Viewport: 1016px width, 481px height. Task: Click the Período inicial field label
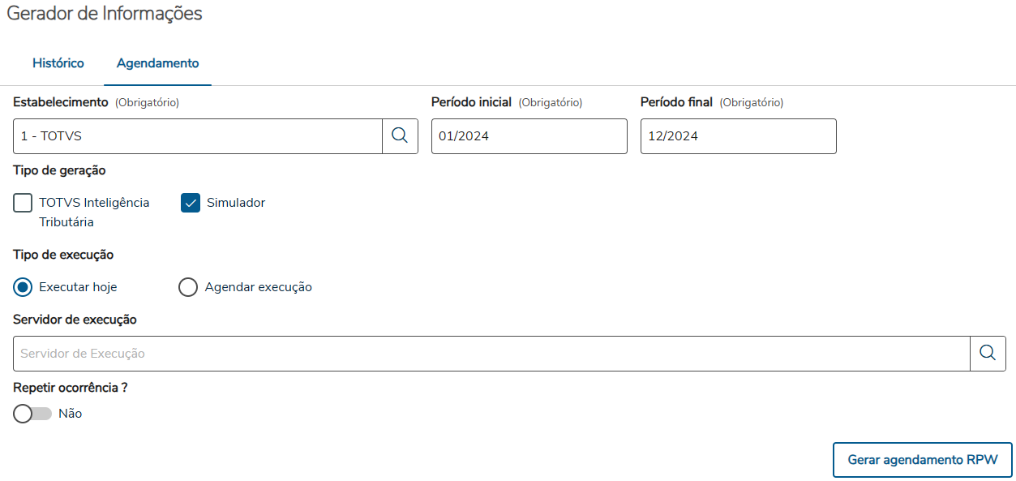click(x=471, y=102)
